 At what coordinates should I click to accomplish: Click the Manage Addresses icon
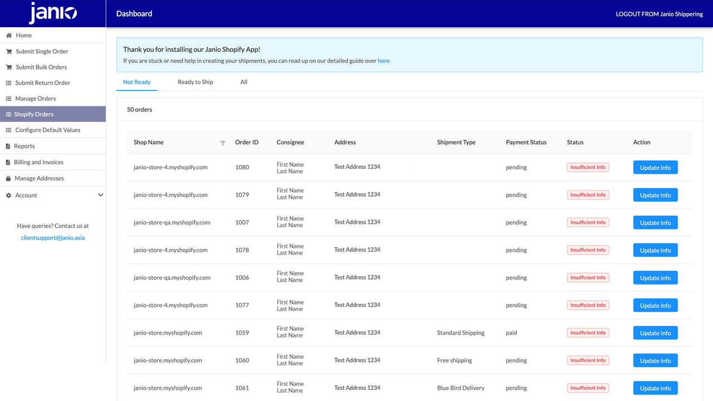(9, 178)
